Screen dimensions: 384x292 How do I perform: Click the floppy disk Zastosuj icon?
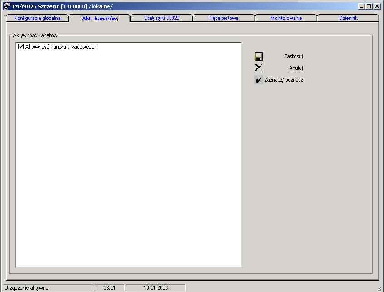[x=259, y=56]
